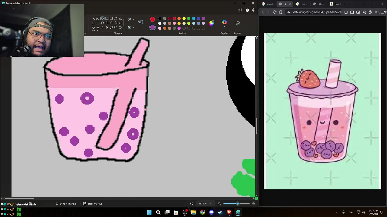Select Color 2 purple swatch
The height and width of the screenshot is (217, 387).
point(152,27)
